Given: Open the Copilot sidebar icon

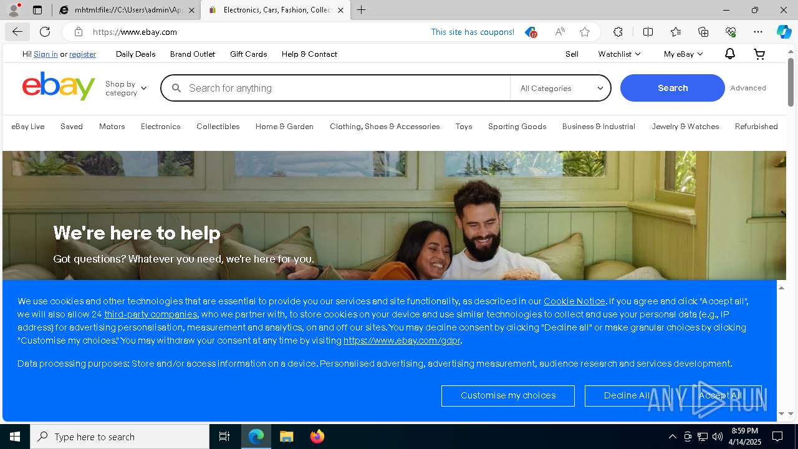Looking at the screenshot, I should coord(784,32).
